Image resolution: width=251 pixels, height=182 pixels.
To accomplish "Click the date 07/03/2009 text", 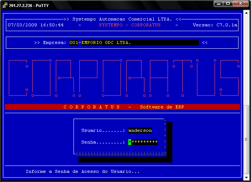I will click(x=22, y=25).
